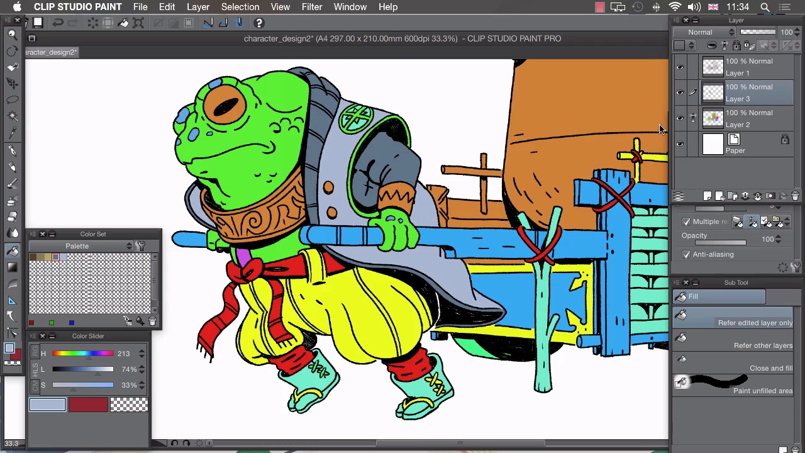
Task: Select the Eyedropper tool
Action: 12,132
